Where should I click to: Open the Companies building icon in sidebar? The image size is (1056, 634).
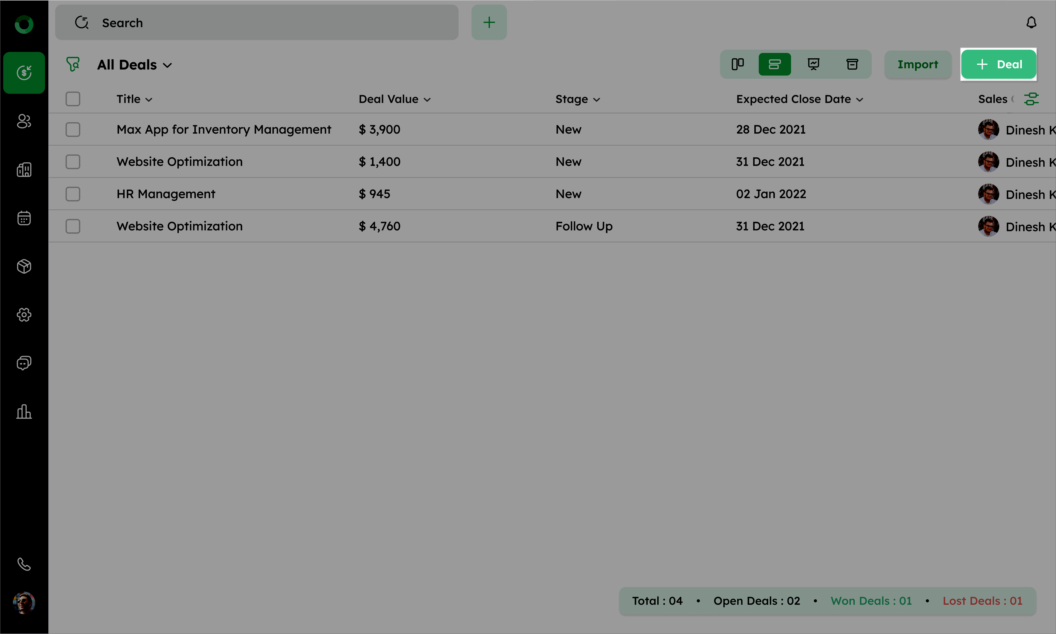[24, 170]
